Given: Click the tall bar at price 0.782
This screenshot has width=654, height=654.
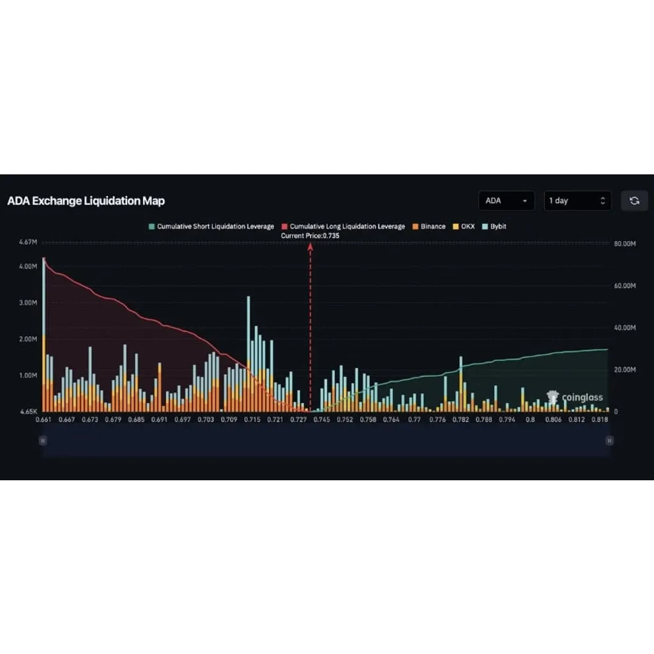Looking at the screenshot, I should 461,384.
